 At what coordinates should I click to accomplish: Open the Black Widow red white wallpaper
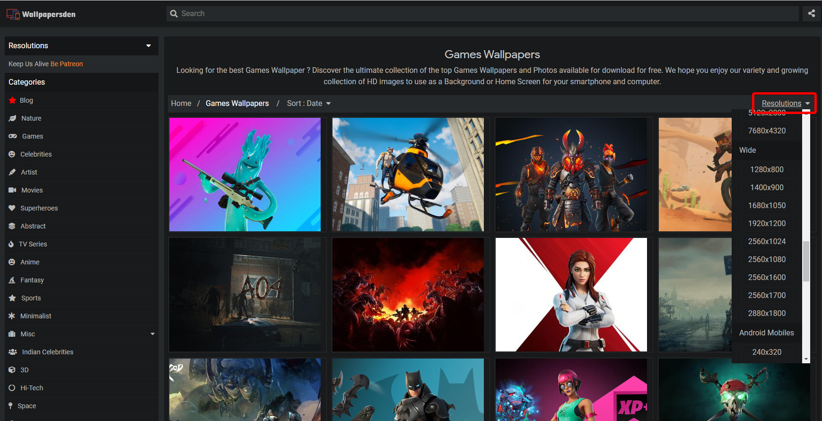click(571, 295)
